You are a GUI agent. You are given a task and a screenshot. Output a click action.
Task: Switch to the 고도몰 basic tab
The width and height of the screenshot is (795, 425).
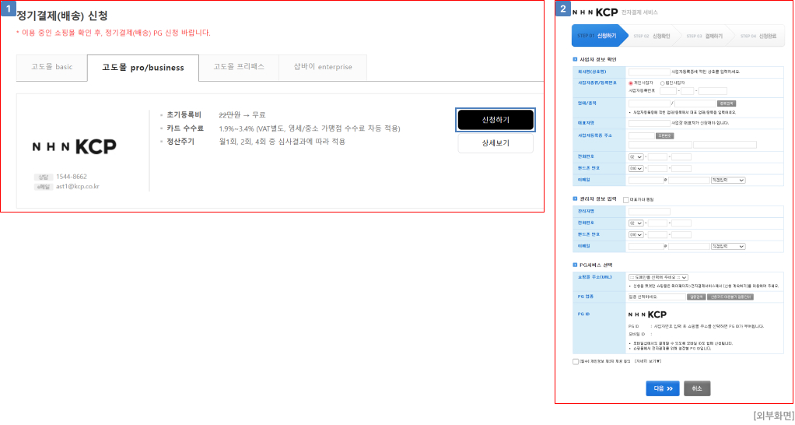[x=52, y=67]
